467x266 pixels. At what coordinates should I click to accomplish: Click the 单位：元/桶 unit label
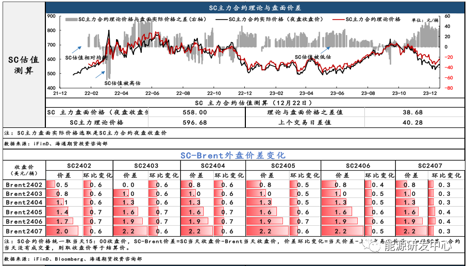tap(425, 20)
